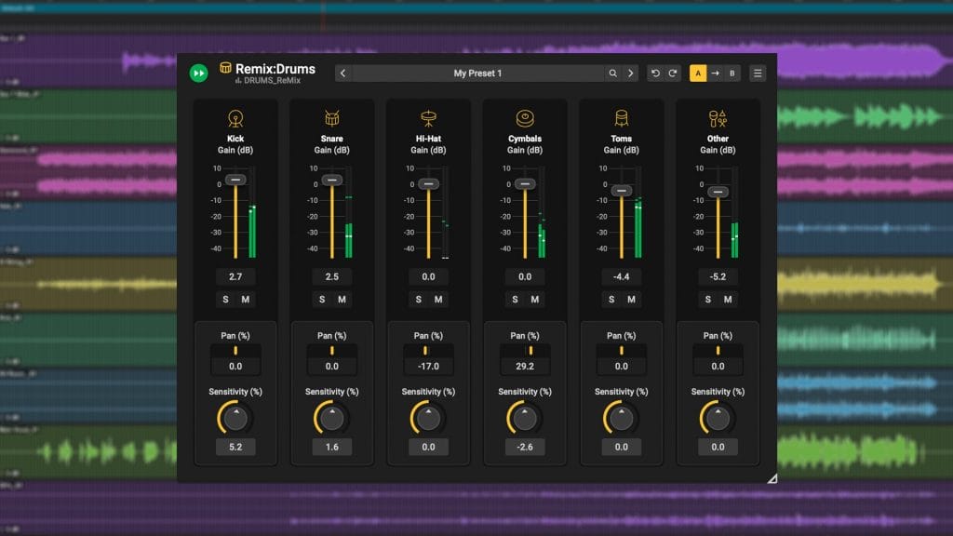Mute the Snare channel
Screen dimensions: 953x536
(x=342, y=300)
